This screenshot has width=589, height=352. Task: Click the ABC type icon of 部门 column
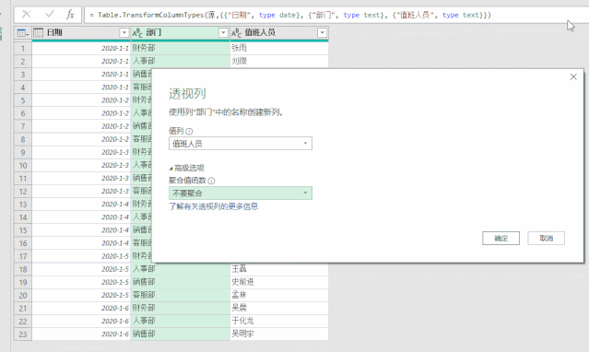pyautogui.click(x=137, y=33)
